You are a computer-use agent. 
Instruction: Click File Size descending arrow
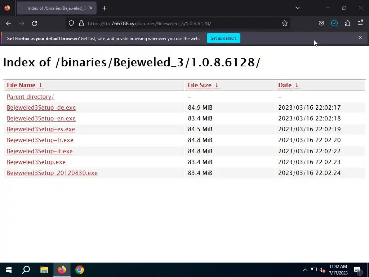(x=217, y=85)
